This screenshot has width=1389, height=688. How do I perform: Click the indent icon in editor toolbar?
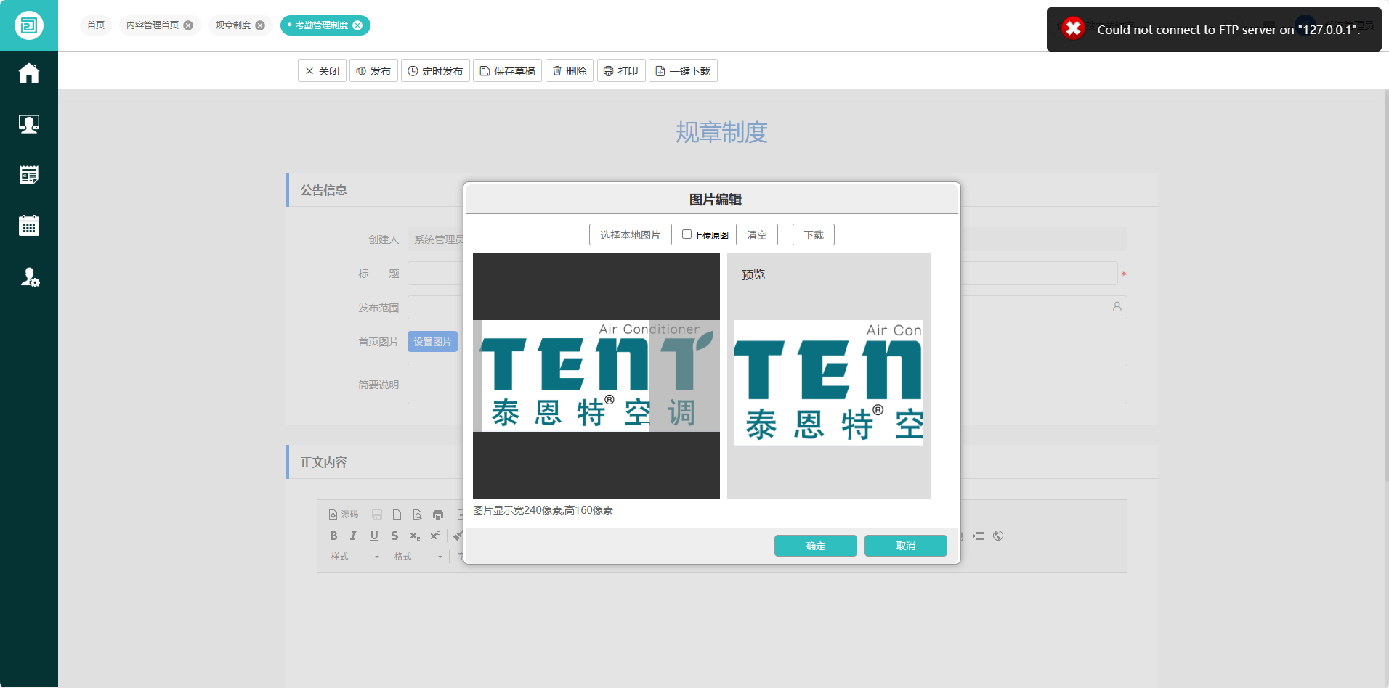tap(979, 536)
